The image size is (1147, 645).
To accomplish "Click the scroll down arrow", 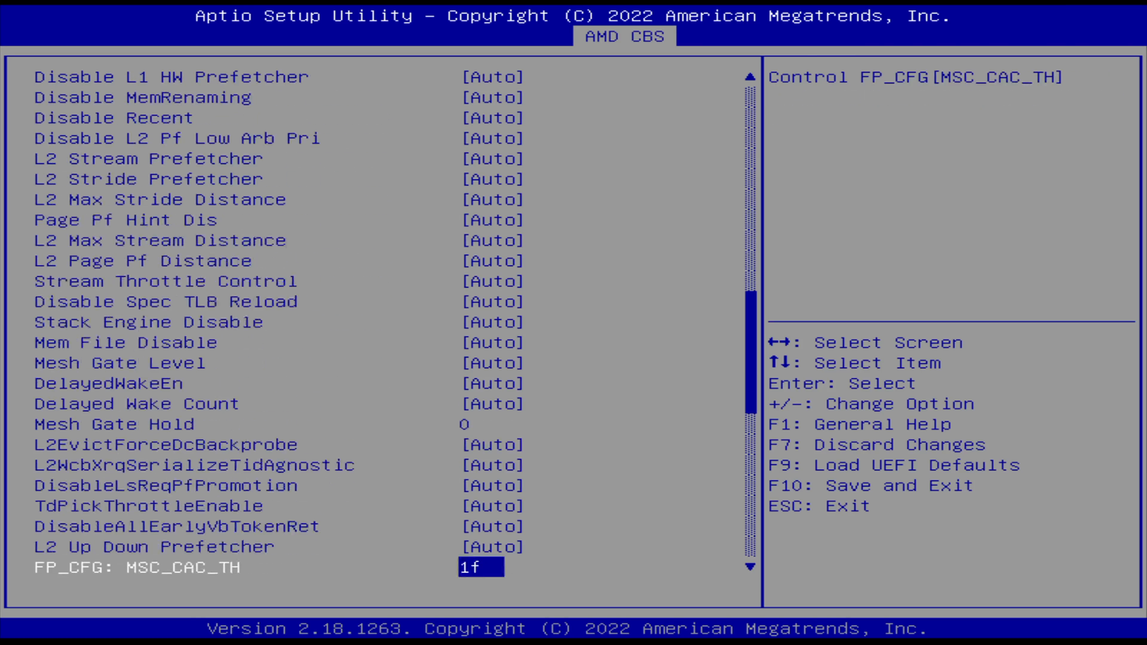I will [x=750, y=567].
